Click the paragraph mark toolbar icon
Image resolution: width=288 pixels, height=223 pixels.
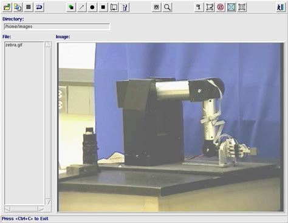199,7
